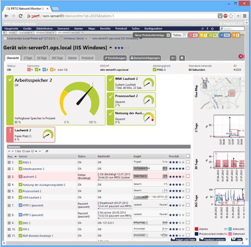Click the yellow warnings counter showing 1
This screenshot has height=247, width=251.
tap(203, 35)
